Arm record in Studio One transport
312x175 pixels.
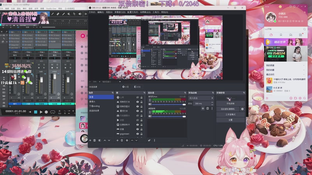(46, 112)
